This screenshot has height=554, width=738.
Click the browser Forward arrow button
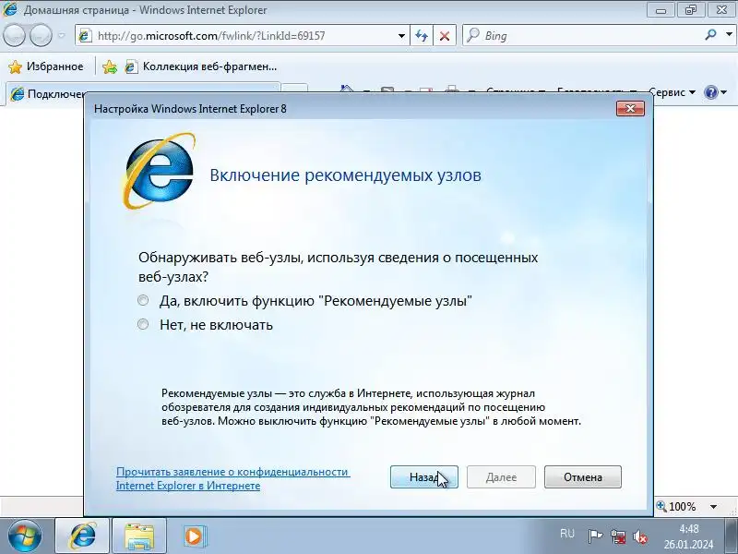tap(41, 35)
